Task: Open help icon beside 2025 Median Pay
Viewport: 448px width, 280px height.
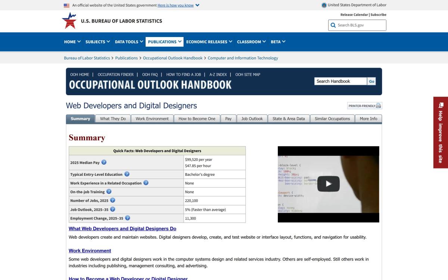Action: [104, 162]
